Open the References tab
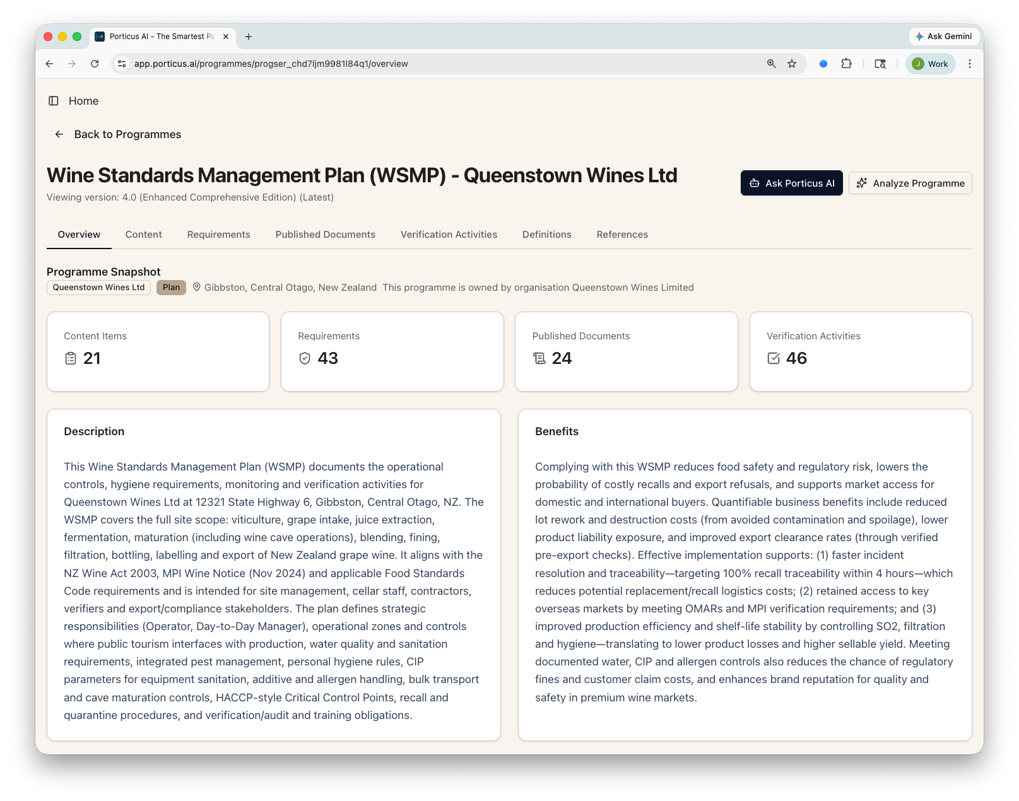The width and height of the screenshot is (1019, 801). [622, 235]
